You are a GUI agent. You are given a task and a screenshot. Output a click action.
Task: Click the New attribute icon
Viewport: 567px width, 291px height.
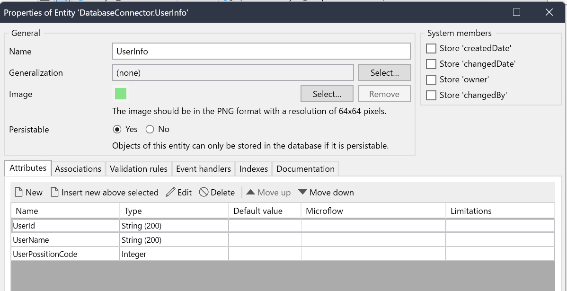19,192
